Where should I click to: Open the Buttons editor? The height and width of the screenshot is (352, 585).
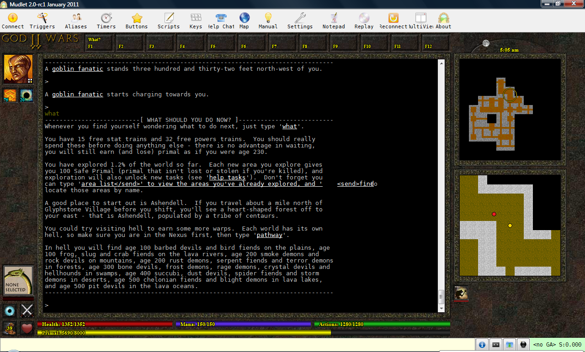137,21
